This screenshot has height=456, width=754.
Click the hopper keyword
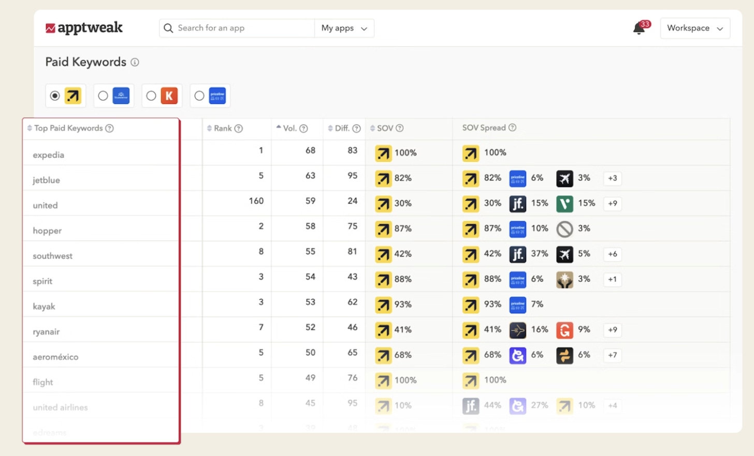pos(47,231)
